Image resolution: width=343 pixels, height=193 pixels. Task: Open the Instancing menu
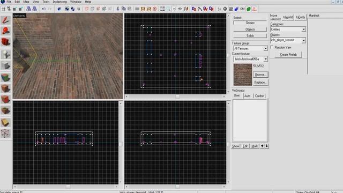[59, 2]
